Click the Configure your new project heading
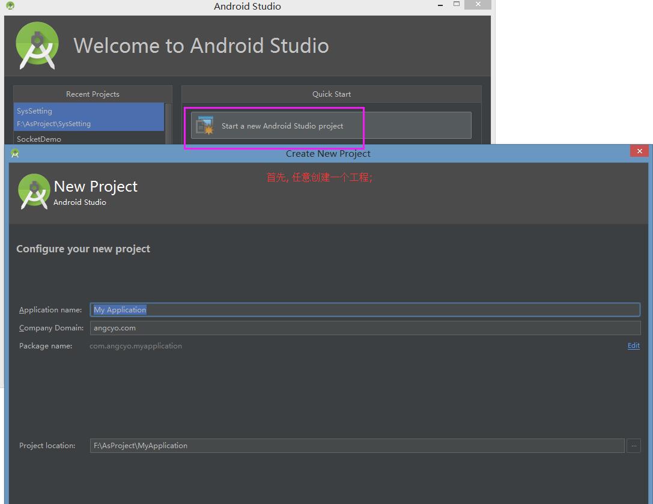653x504 pixels. 84,249
